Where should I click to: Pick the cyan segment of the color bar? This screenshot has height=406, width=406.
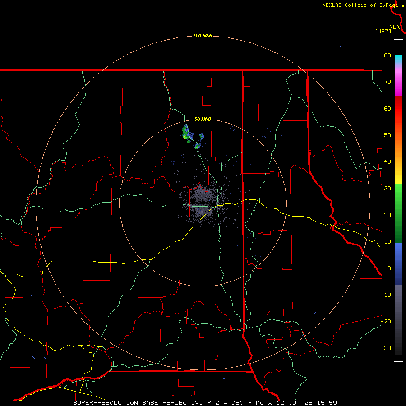tap(398, 59)
